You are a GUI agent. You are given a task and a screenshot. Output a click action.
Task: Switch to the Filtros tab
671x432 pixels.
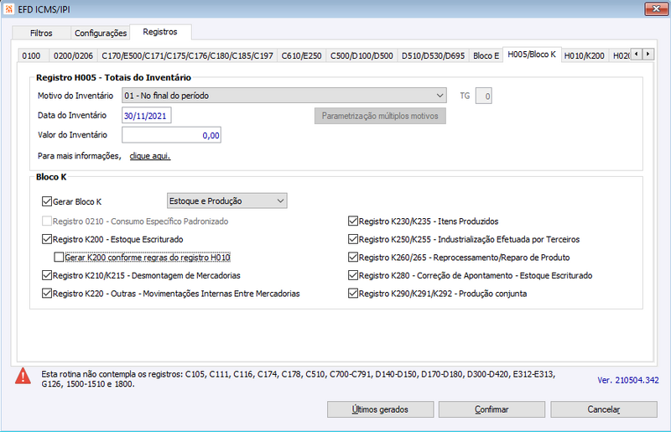tap(41, 33)
